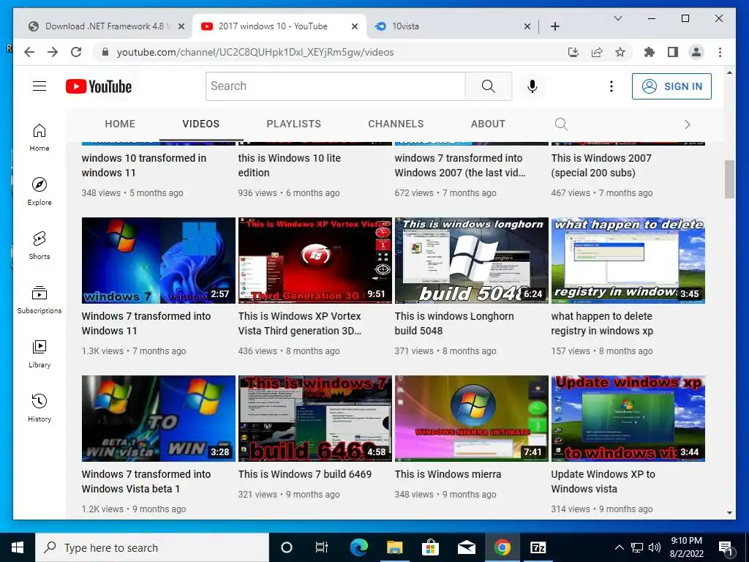Click the search magnifier button
Viewport: 749px width, 562px height.
click(488, 86)
